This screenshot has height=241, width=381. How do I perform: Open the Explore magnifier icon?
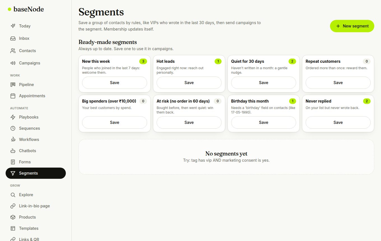point(13,195)
